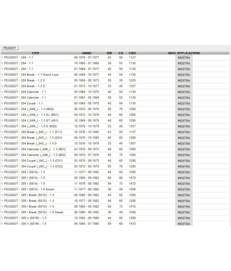Click the TIPO column header
Screen dimensions: 231x271
tap(35, 53)
